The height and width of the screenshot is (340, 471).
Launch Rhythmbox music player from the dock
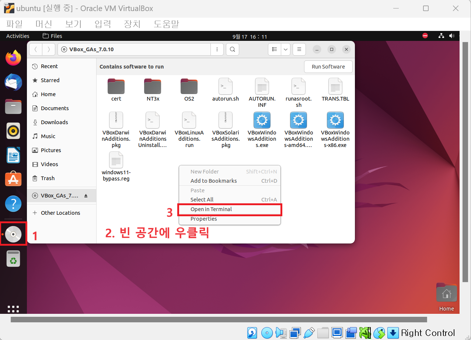pos(13,131)
